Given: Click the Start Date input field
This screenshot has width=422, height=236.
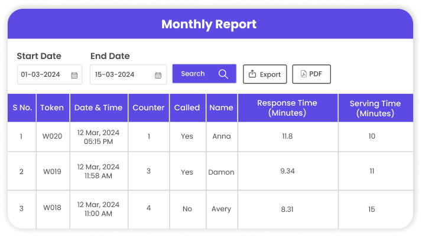Looking at the screenshot, I should pyautogui.click(x=44, y=75).
